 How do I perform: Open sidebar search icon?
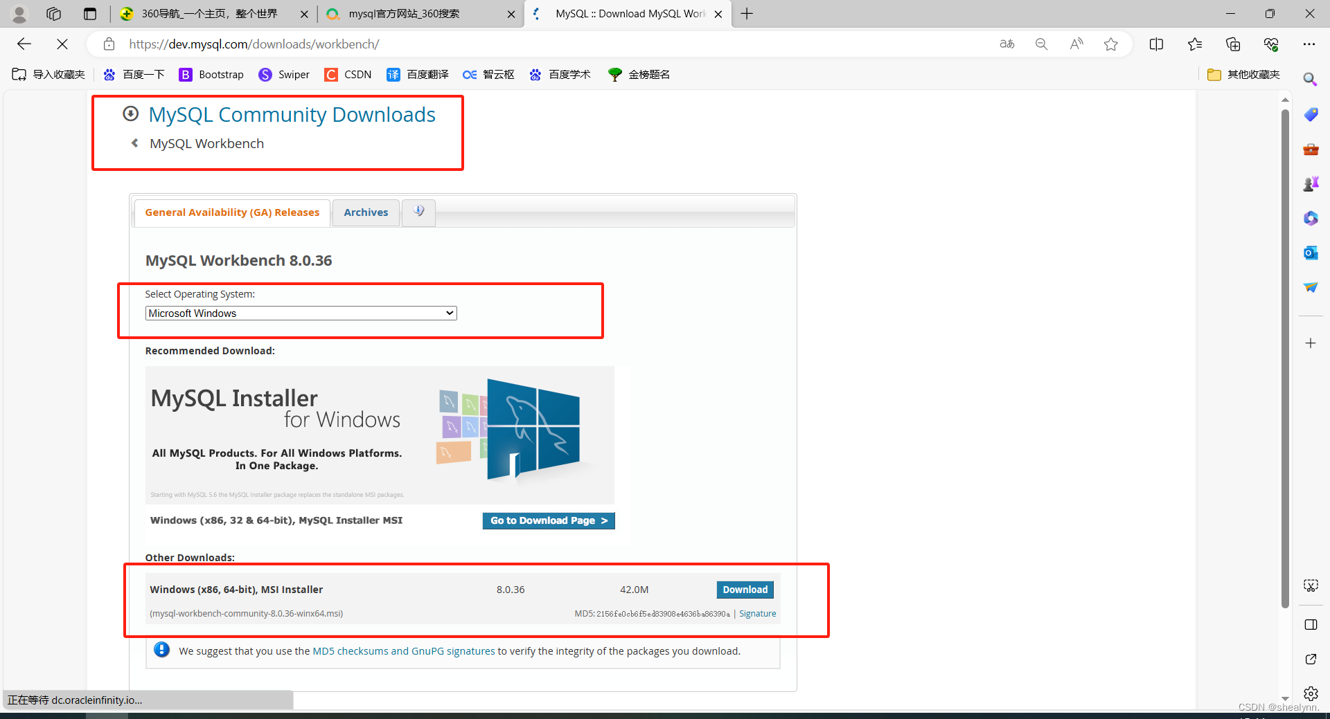(1310, 80)
